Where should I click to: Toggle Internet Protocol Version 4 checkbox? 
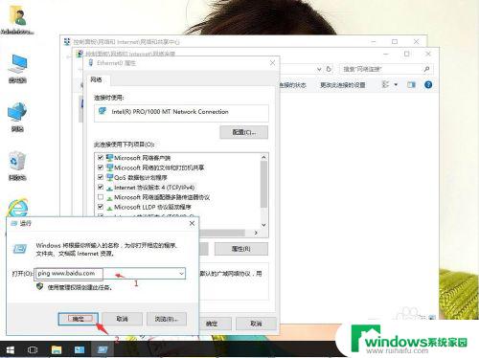click(x=101, y=187)
